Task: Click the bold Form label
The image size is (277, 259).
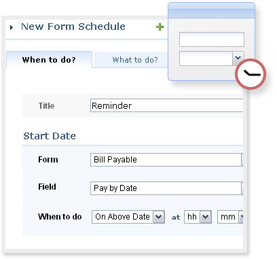Action: 48,160
